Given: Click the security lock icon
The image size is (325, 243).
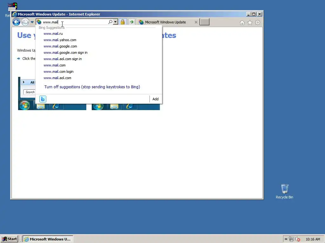Looking at the screenshot, I should coord(123,22).
